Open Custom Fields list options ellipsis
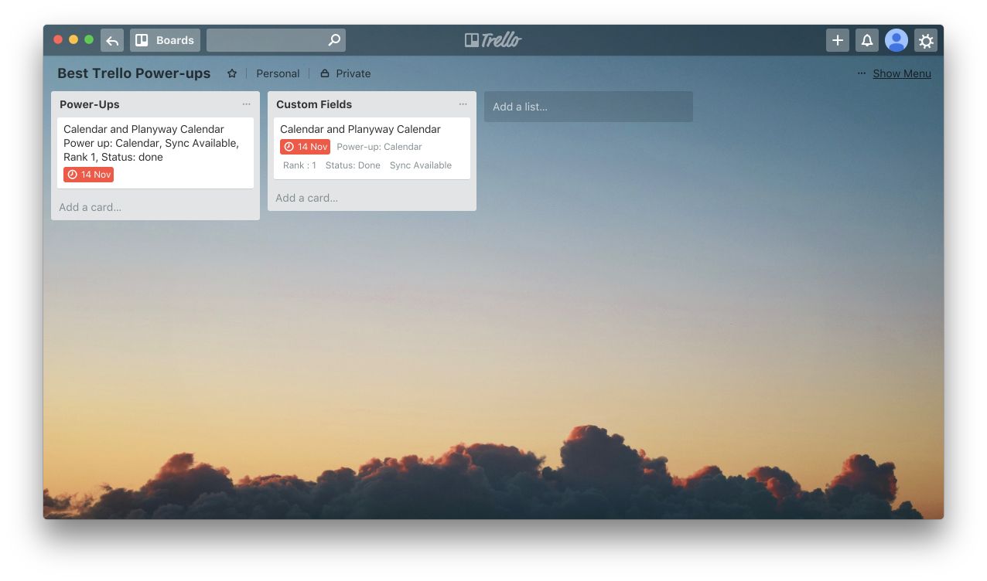Screen dimensions: 987x581 [x=463, y=104]
